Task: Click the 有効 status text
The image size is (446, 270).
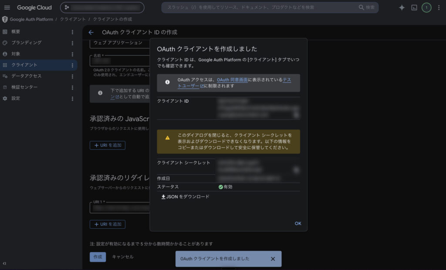Action: 228,187
